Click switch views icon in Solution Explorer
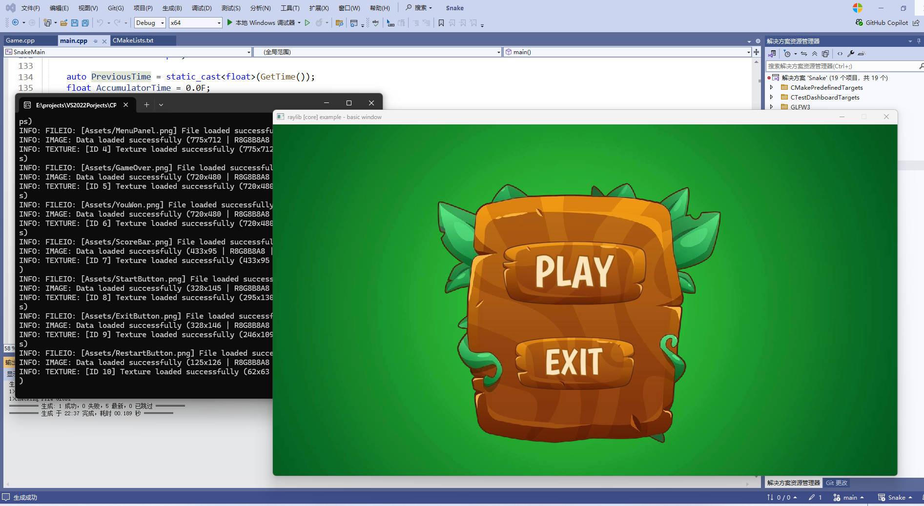 (x=772, y=54)
